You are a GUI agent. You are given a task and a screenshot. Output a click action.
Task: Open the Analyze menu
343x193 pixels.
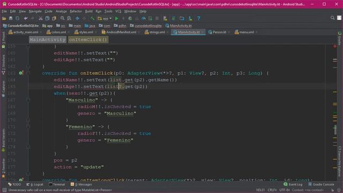pyautogui.click(x=61, y=11)
